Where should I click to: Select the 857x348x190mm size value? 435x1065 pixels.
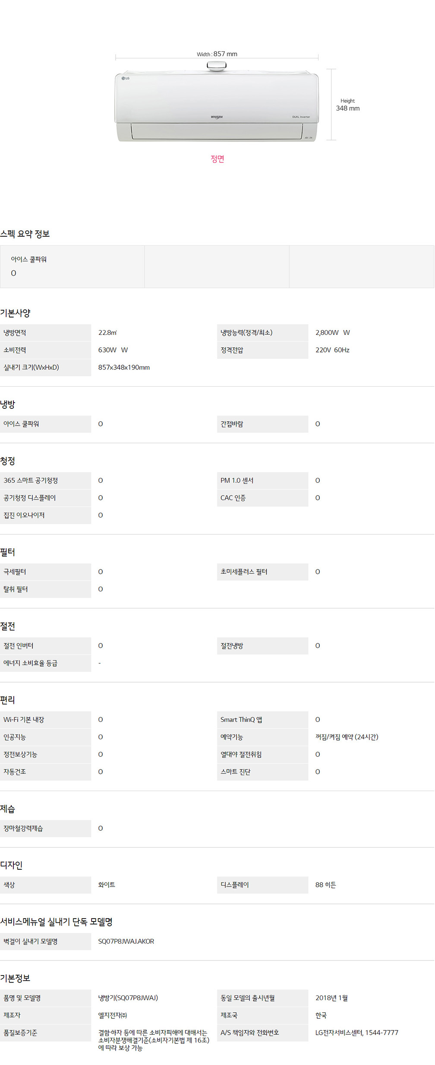(x=124, y=367)
